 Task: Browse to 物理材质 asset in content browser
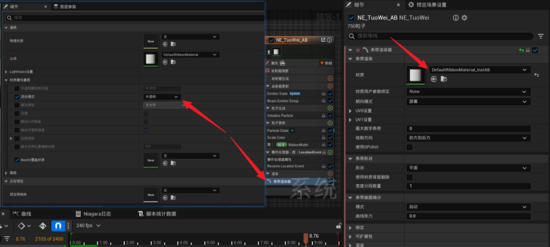pyautogui.click(x=173, y=44)
